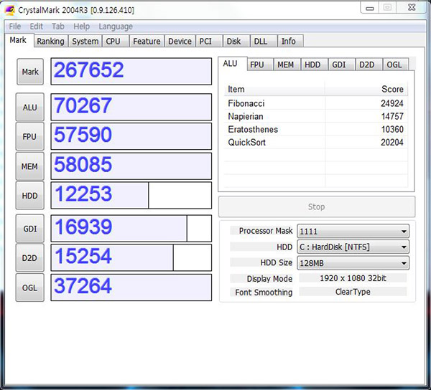This screenshot has height=390, width=431.
Task: Click the FPU score 57590
Action: [131, 136]
